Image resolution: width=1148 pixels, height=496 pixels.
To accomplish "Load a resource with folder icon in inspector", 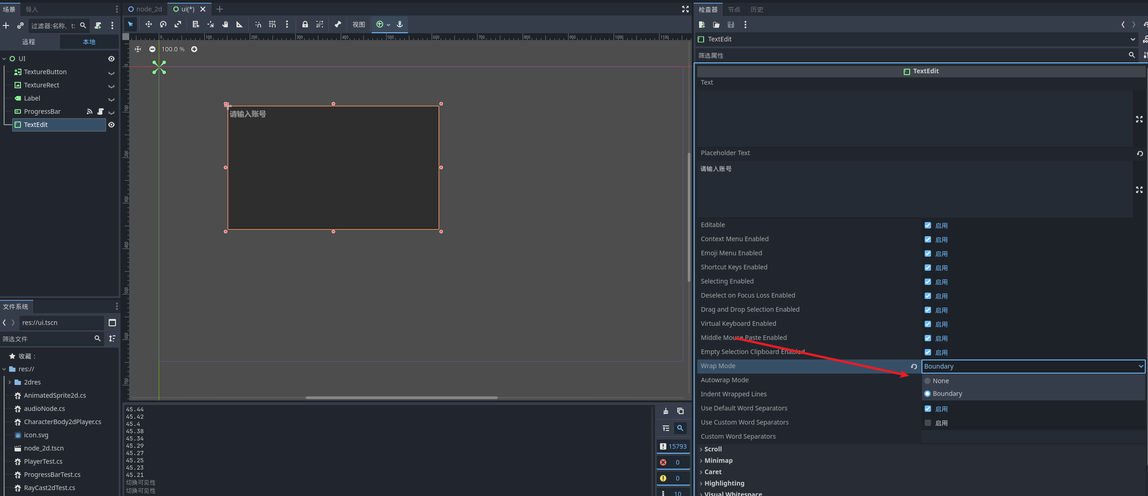I will [x=716, y=25].
